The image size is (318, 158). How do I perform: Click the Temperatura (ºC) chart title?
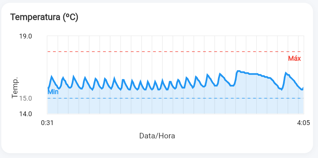coord(44,17)
